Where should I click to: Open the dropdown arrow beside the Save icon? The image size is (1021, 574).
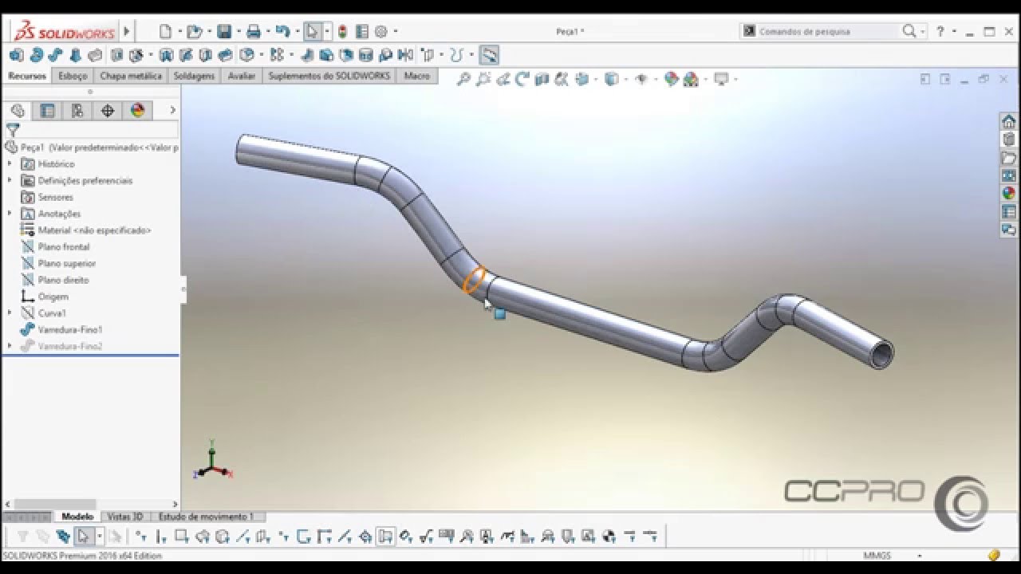click(238, 32)
